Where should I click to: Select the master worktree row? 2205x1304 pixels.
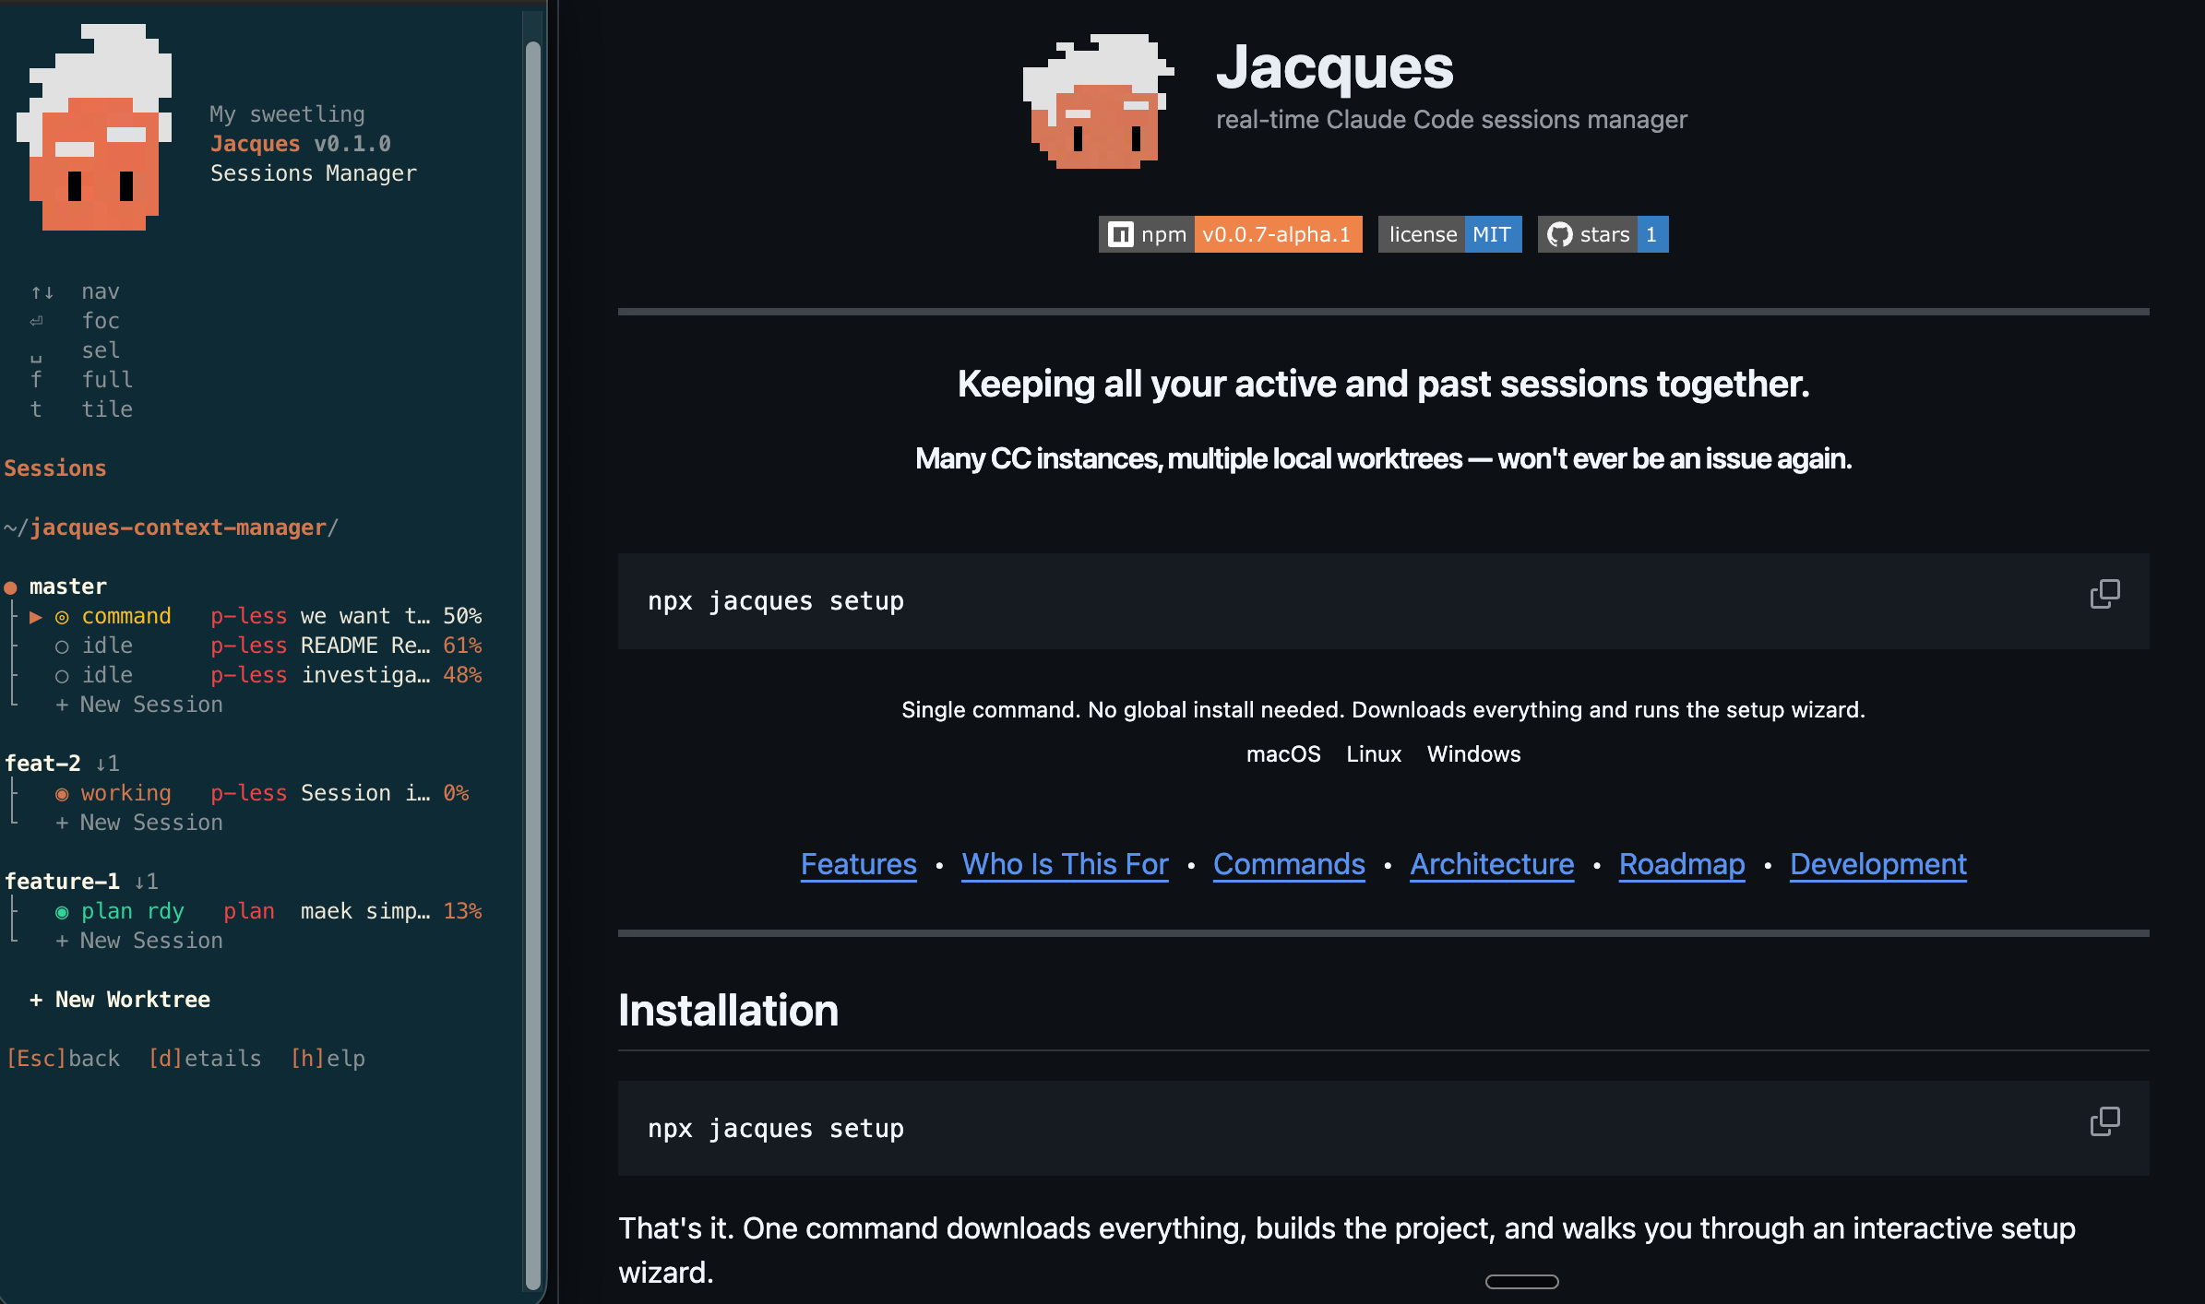click(x=56, y=587)
